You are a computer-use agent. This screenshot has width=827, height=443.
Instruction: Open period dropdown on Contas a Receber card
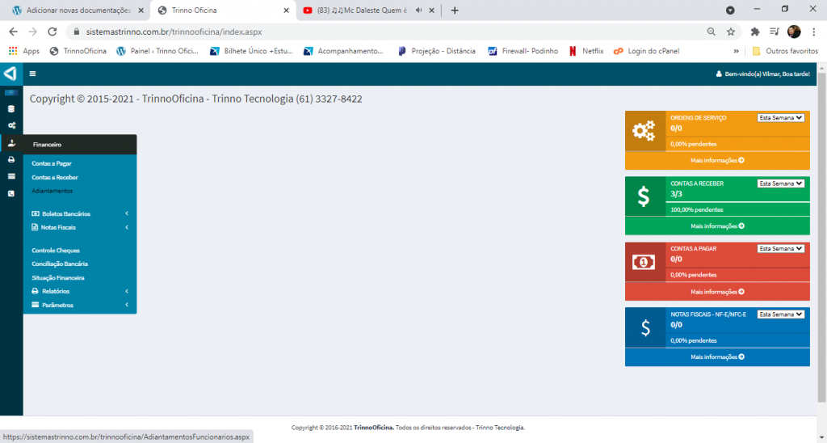pyautogui.click(x=781, y=184)
